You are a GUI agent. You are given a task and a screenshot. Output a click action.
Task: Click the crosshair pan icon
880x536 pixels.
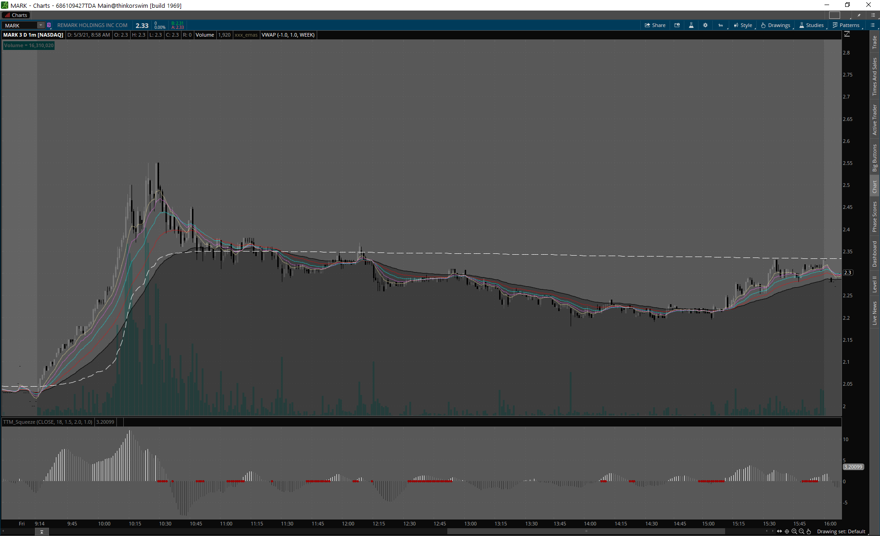[787, 531]
